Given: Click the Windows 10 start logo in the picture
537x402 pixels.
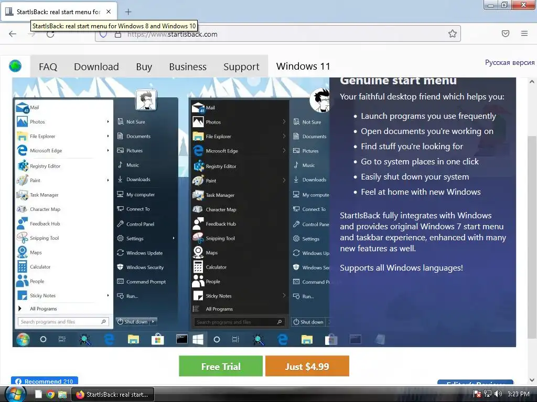Looking at the screenshot, I should click(x=198, y=339).
